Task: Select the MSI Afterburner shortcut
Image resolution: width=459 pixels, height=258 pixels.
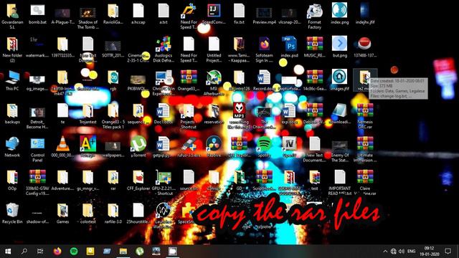Action: (x=214, y=83)
